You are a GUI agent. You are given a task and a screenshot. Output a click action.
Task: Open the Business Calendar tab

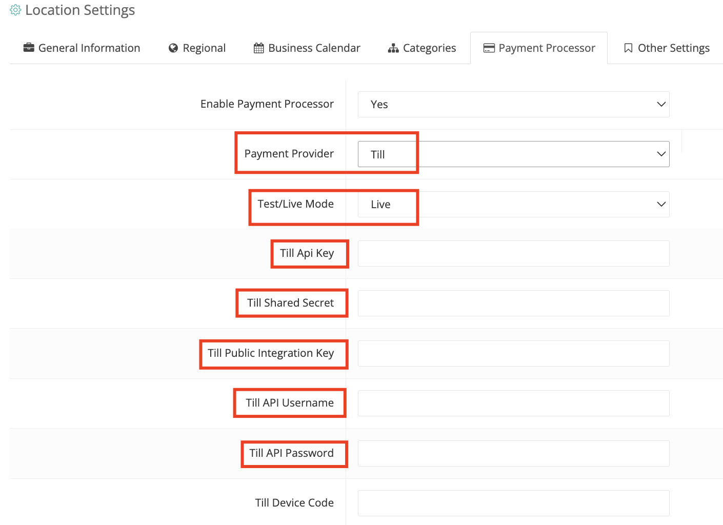pos(307,48)
